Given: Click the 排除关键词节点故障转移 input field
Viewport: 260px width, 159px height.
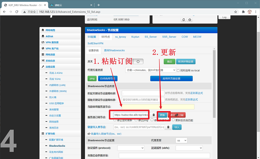Looking at the screenshot, I should click(x=143, y=100).
